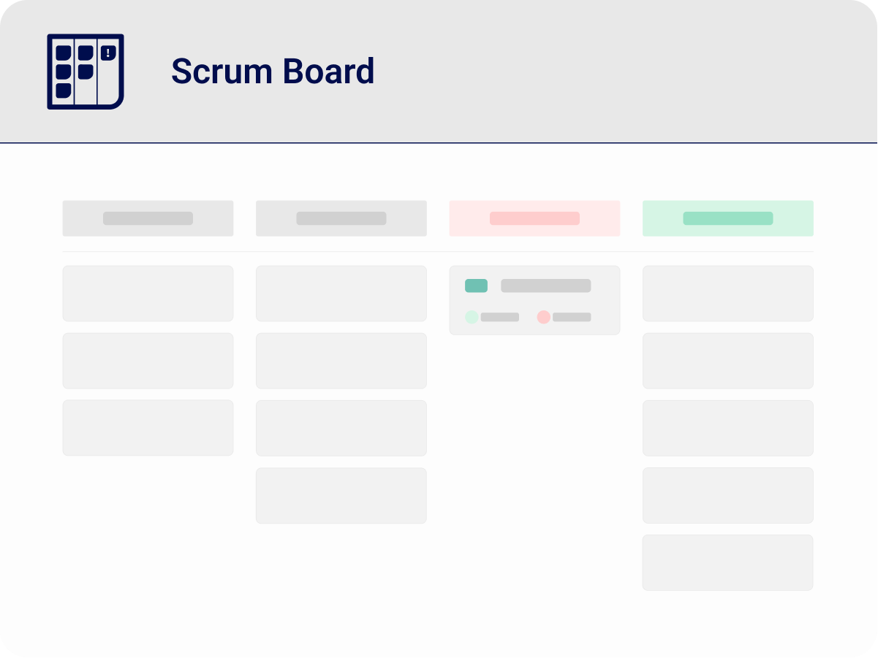The height and width of the screenshot is (658, 878).
Task: Open the bottom card in the second column
Action: tap(341, 495)
